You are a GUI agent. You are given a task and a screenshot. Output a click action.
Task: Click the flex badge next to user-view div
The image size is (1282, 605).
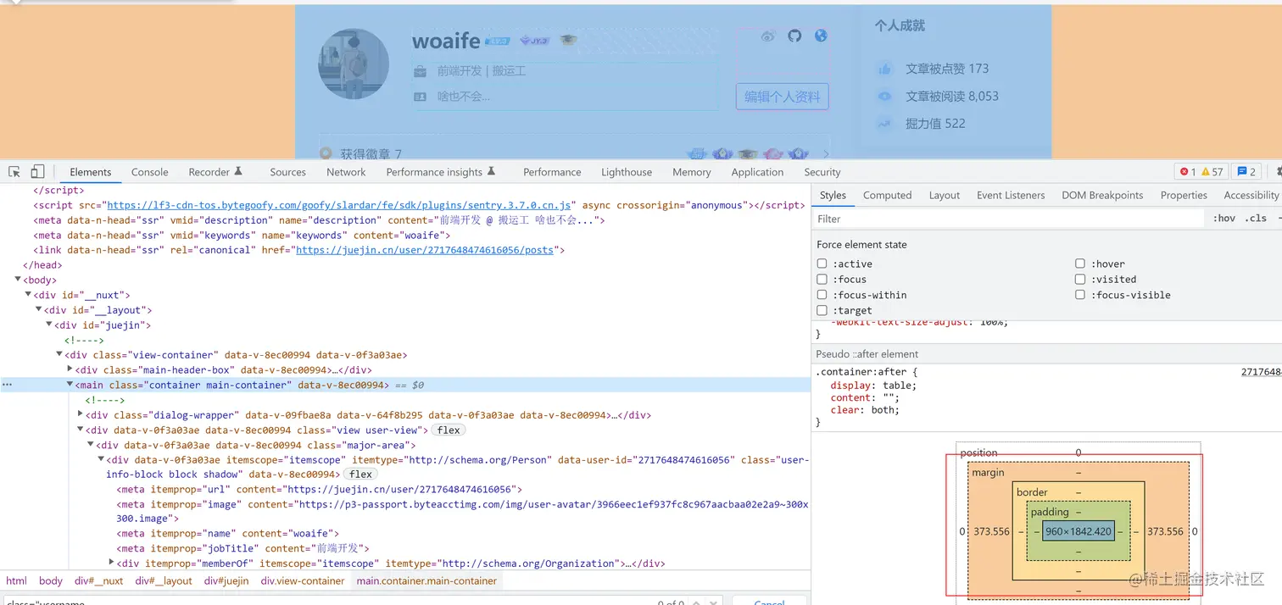click(449, 430)
